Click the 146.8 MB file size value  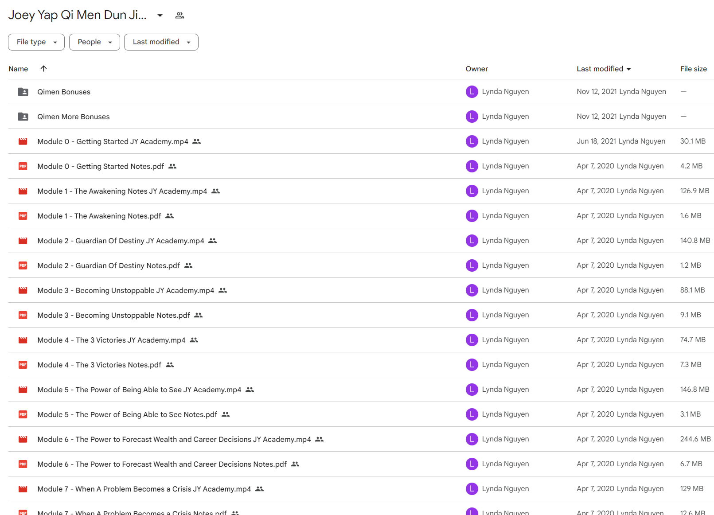point(694,389)
